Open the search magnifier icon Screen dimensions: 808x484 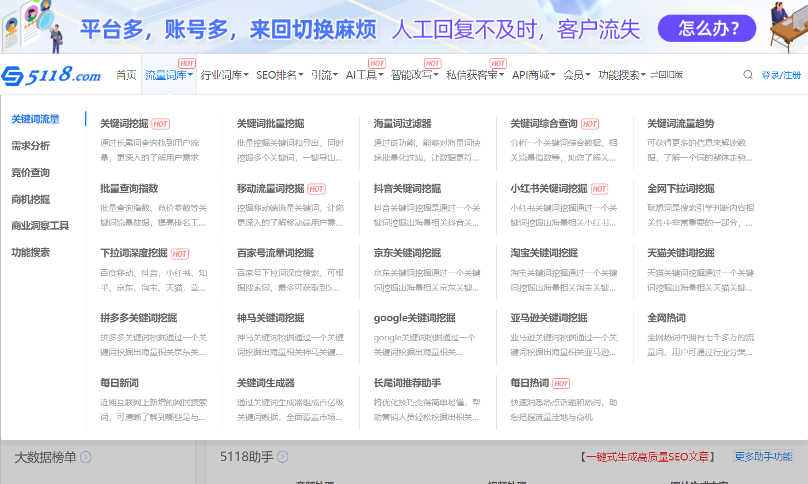pyautogui.click(x=748, y=75)
